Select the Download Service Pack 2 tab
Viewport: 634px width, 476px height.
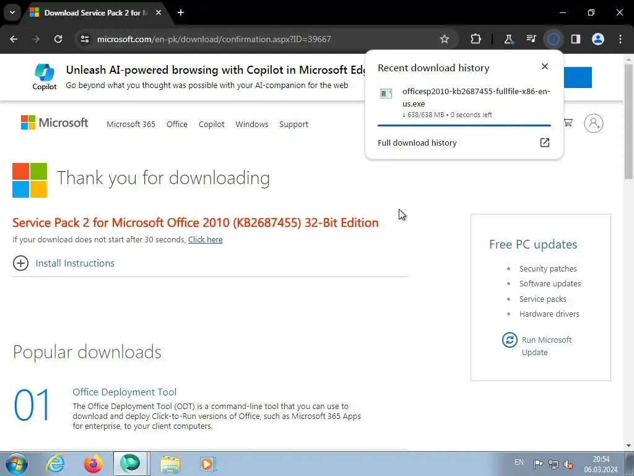tap(96, 13)
